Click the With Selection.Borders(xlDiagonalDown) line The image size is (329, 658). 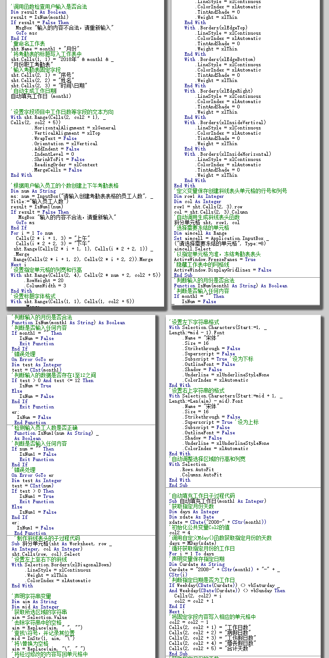point(61,565)
